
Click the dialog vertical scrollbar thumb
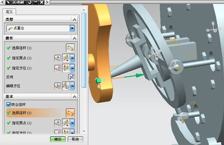point(84,50)
